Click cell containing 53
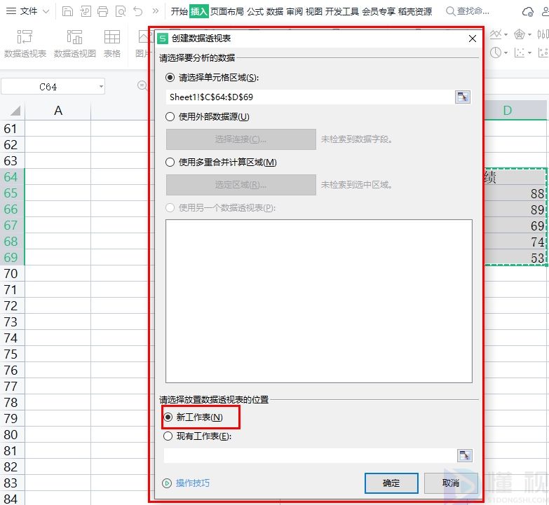The image size is (549, 505). (x=515, y=258)
